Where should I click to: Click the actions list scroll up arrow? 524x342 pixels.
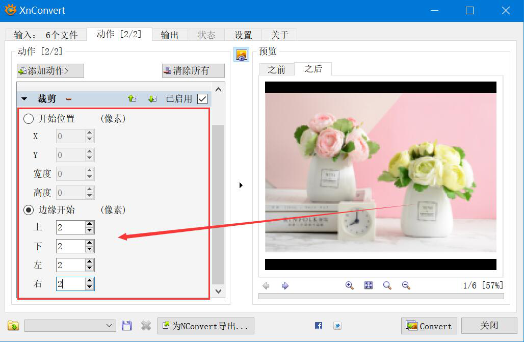coord(218,90)
